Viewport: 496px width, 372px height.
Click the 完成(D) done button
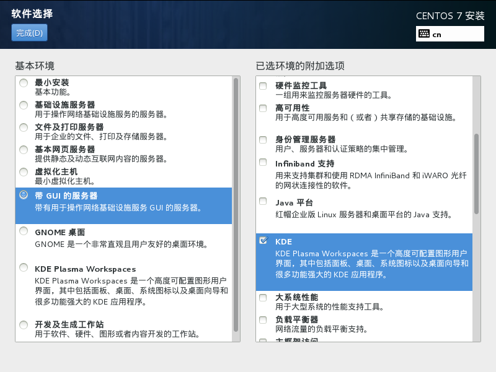29,33
